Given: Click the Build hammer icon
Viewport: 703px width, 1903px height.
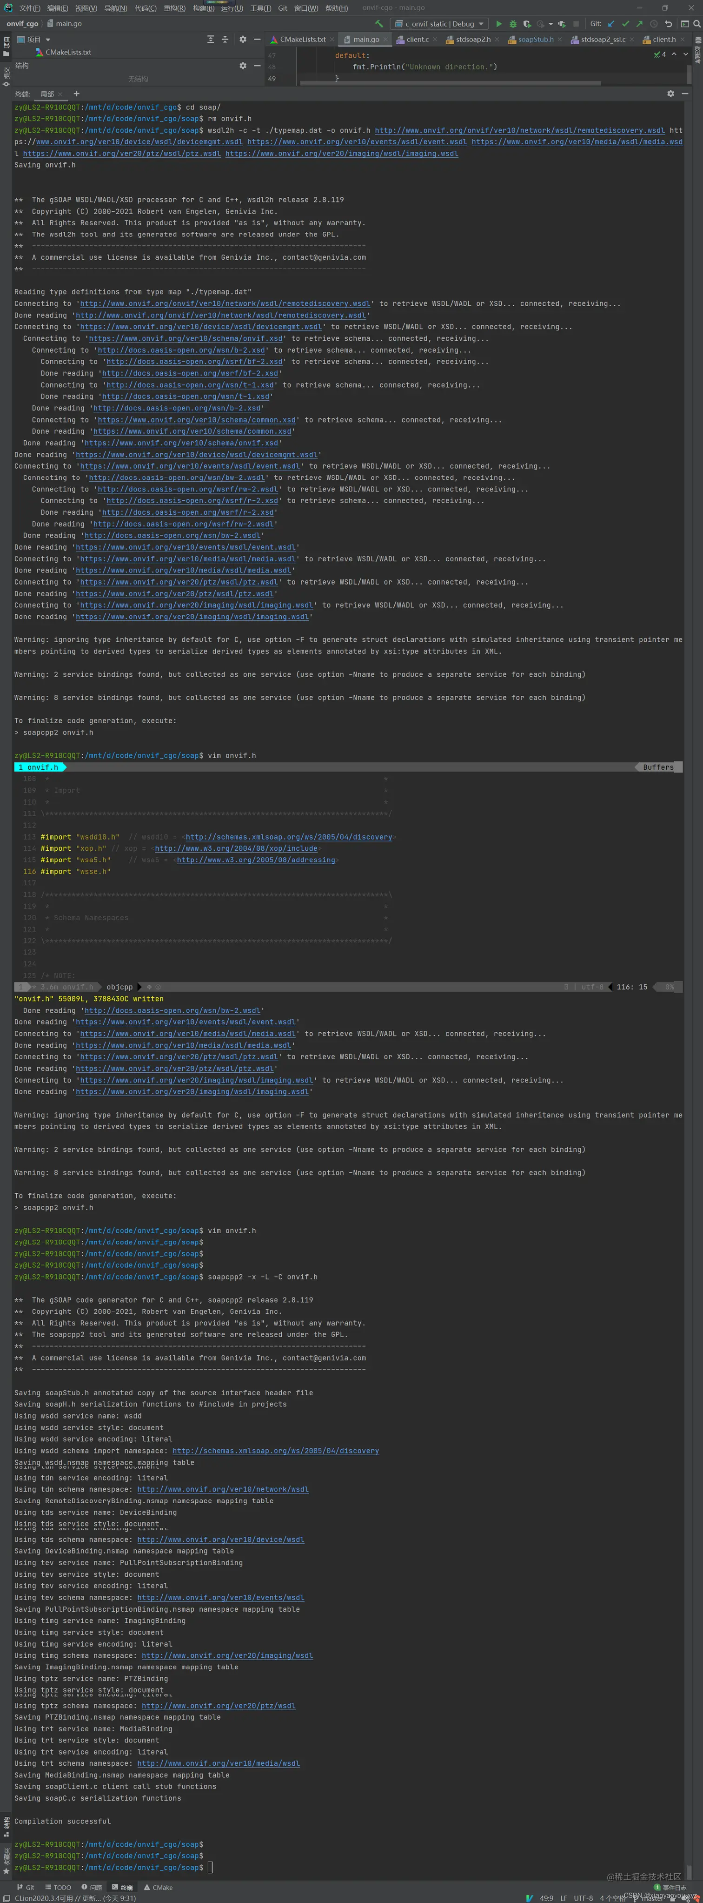Looking at the screenshot, I should click(379, 24).
